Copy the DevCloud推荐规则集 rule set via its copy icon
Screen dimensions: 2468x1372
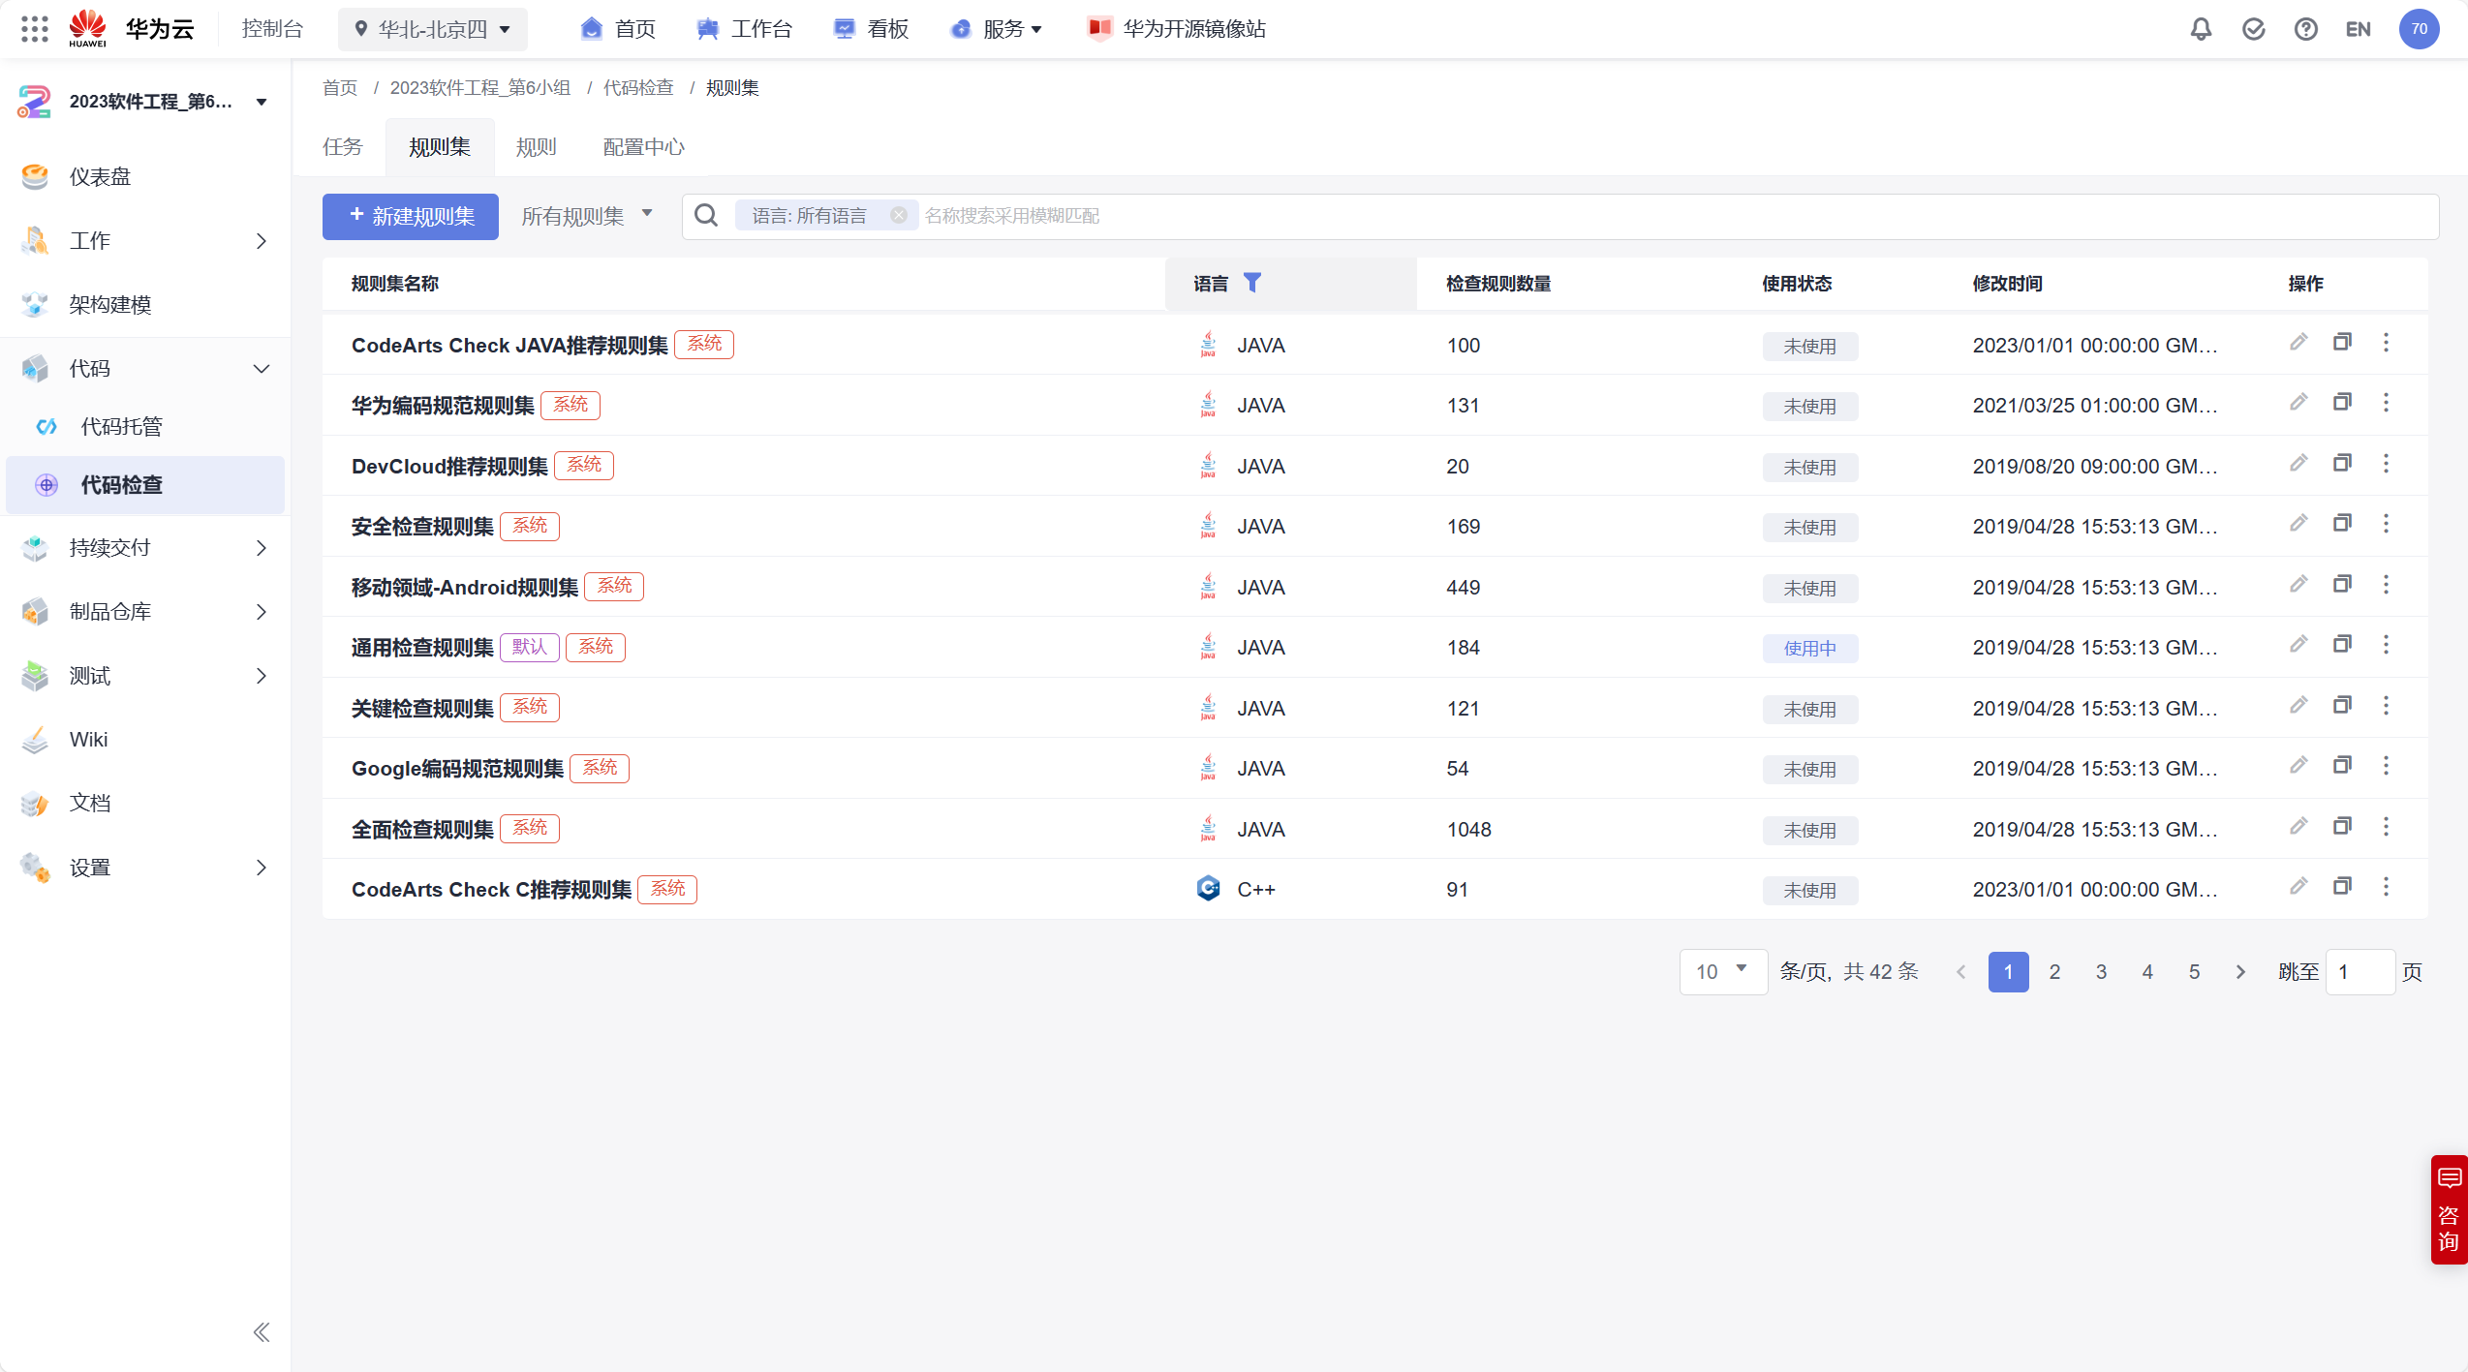2342,463
